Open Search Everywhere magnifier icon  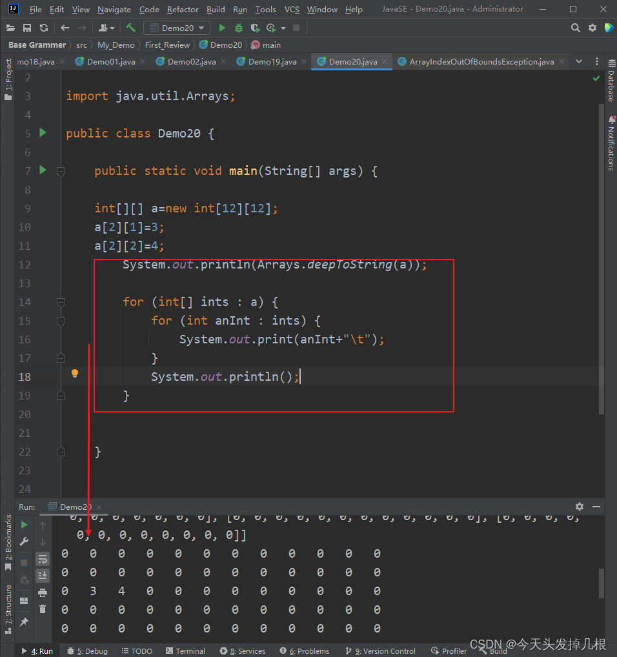tap(576, 28)
